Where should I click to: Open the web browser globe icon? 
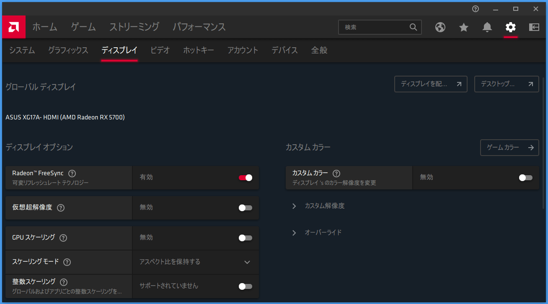coord(440,27)
